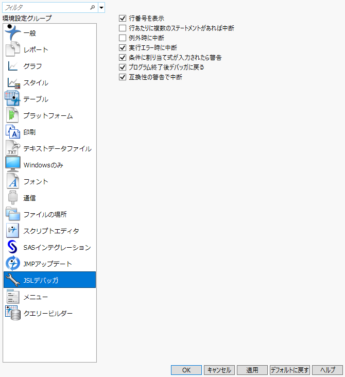This screenshot has height=377, width=345.
Task: Click デフォルトに戻す button
Action: (x=290, y=370)
